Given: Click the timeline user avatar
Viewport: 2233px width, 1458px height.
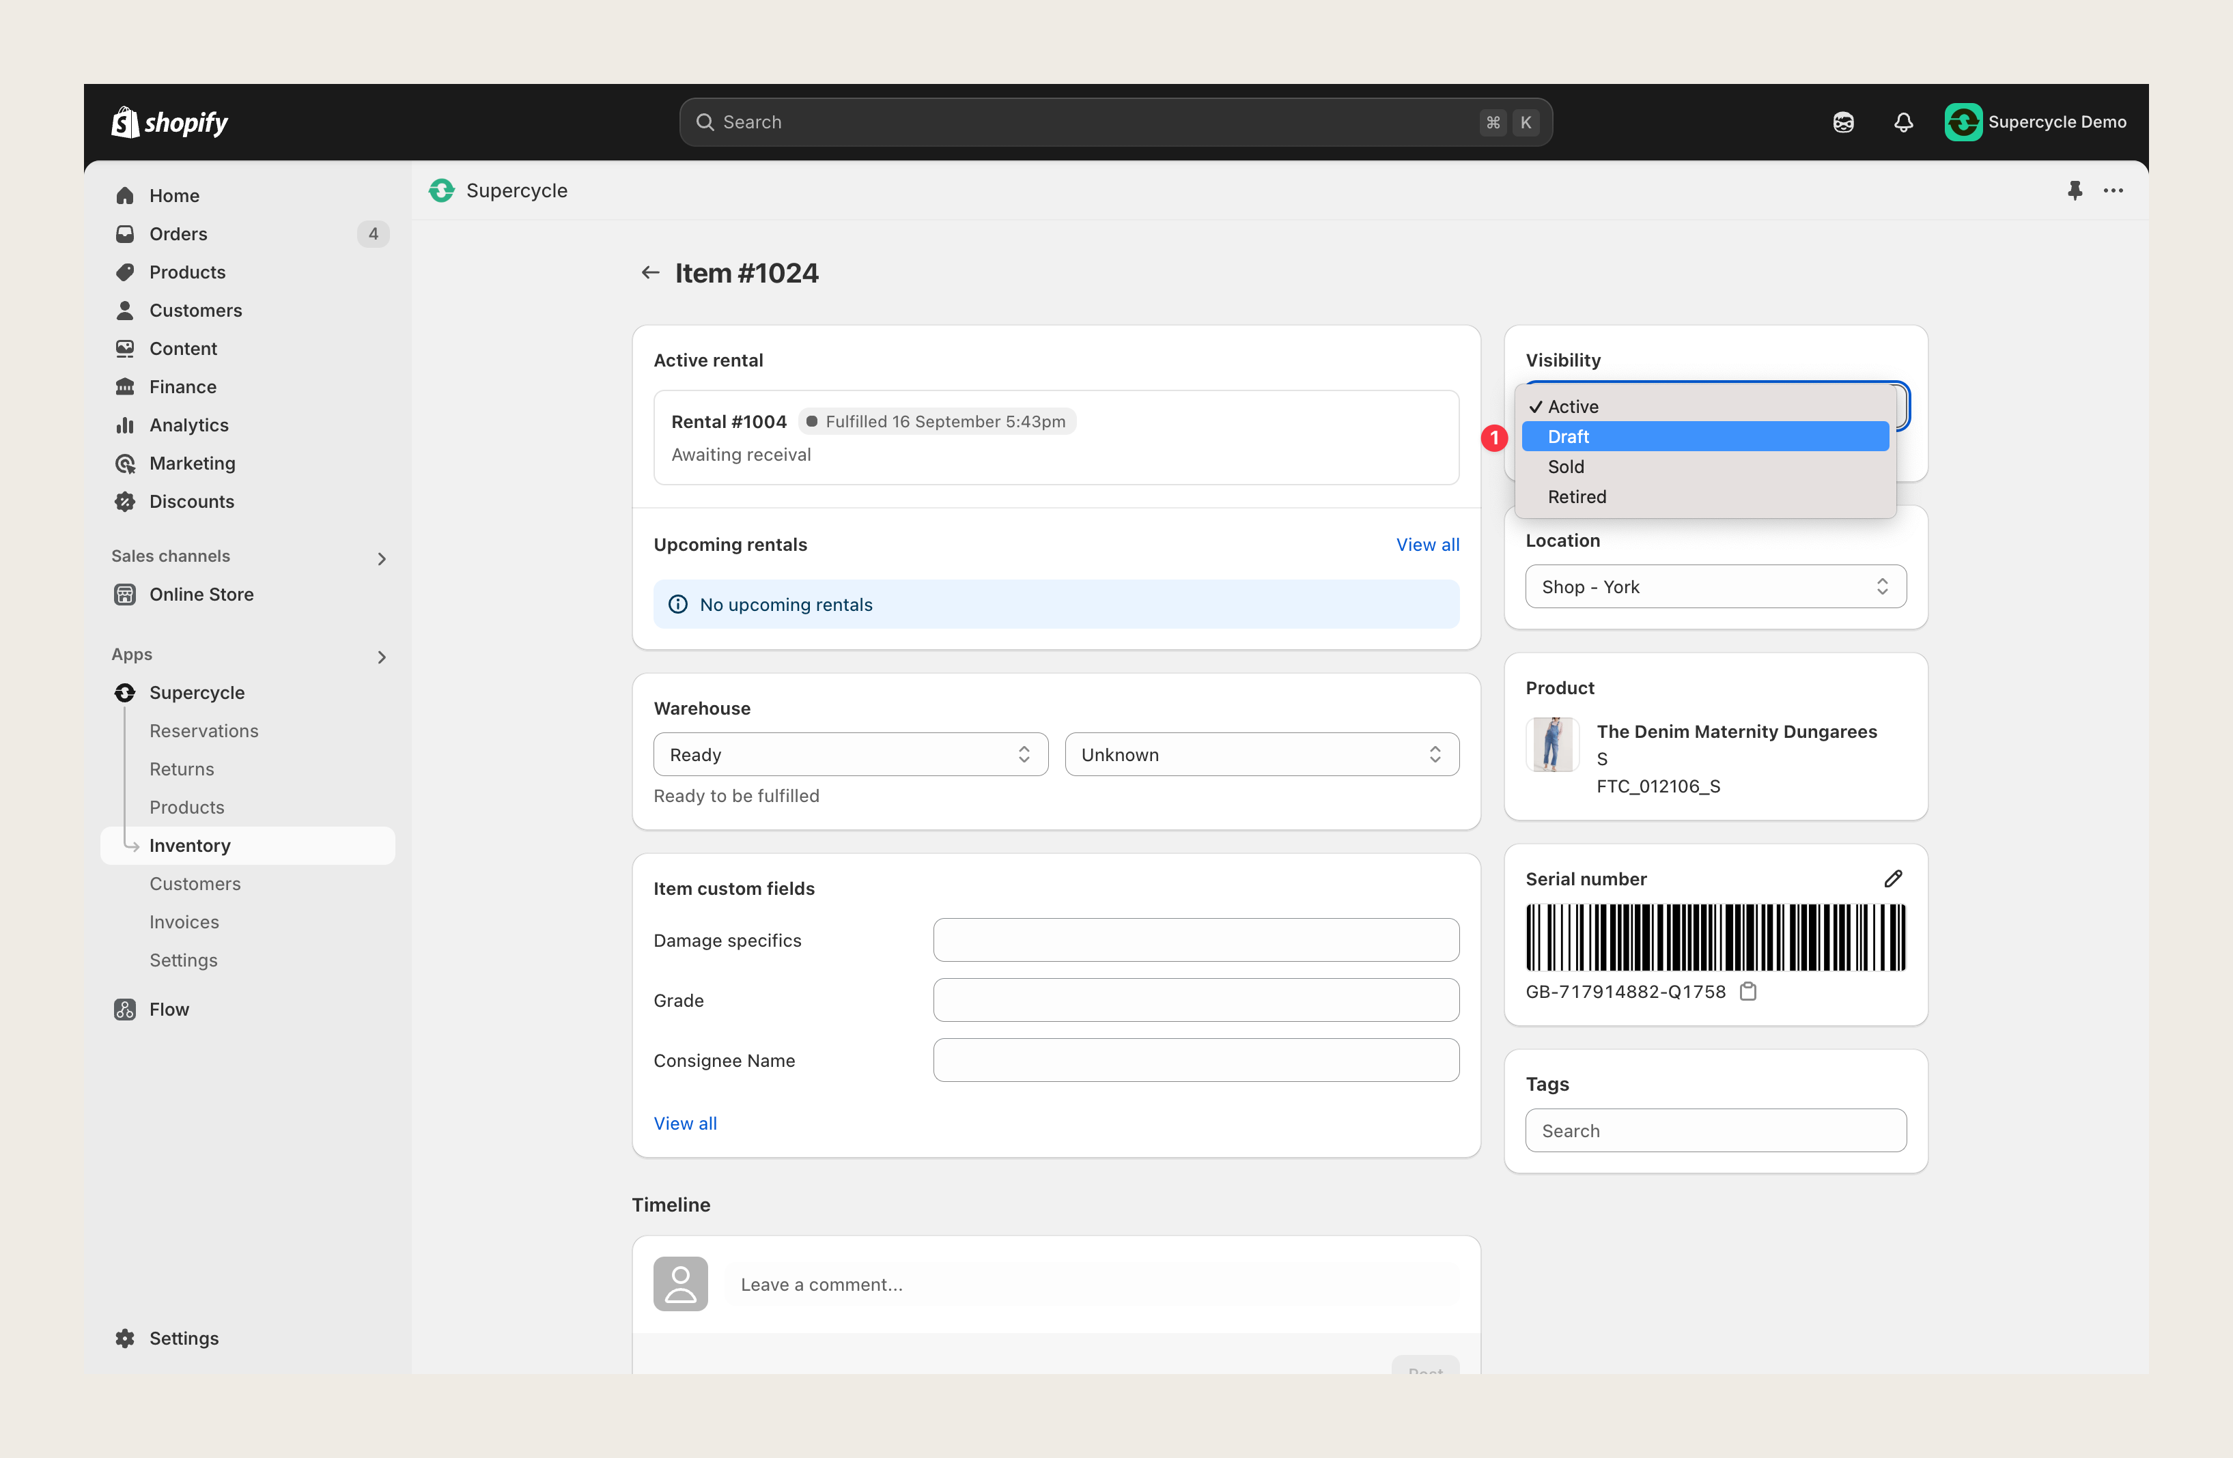Looking at the screenshot, I should (x=680, y=1284).
